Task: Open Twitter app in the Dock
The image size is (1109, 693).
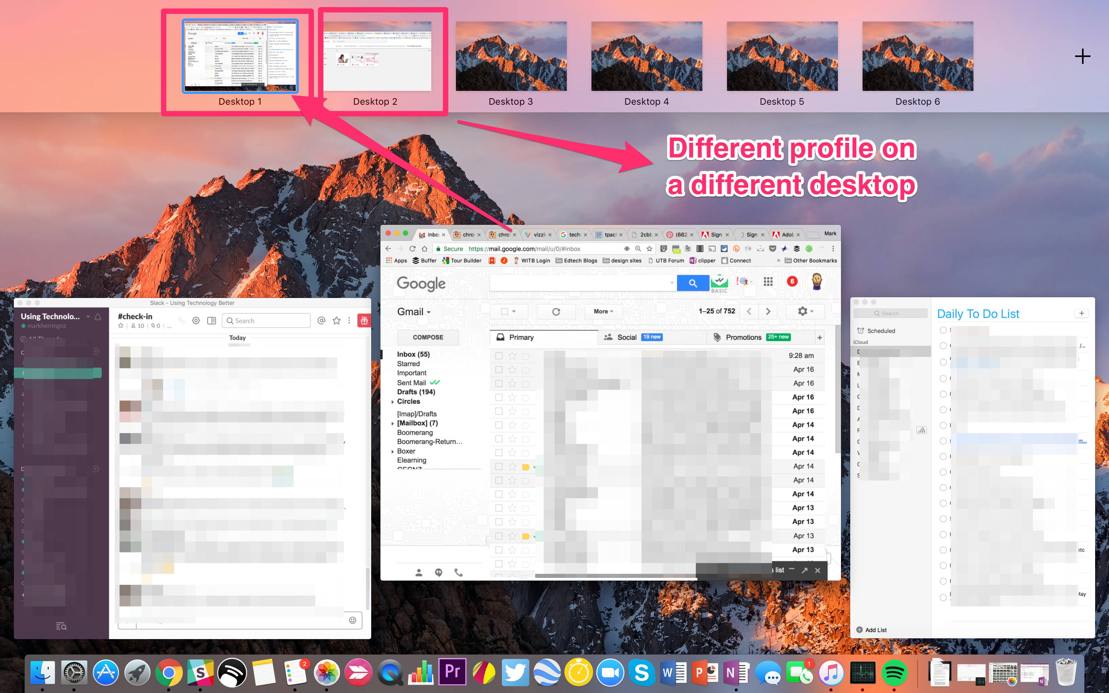Action: (x=515, y=673)
